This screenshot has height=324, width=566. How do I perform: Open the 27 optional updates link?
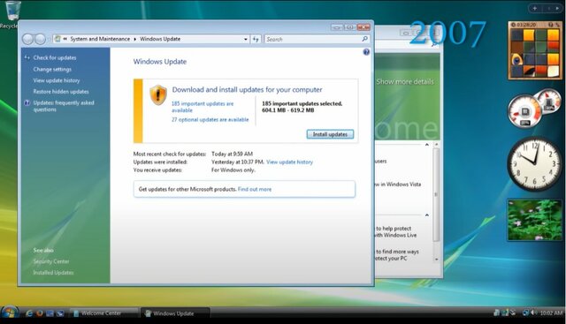pyautogui.click(x=210, y=120)
